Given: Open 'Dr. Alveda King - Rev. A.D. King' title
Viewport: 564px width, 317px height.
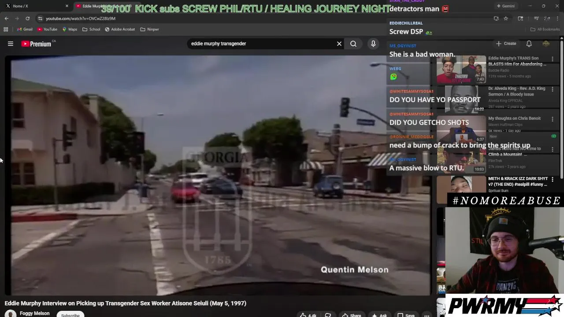Looking at the screenshot, I should 517,91.
